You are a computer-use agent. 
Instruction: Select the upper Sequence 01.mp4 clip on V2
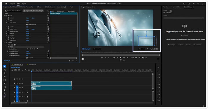point(51,83)
